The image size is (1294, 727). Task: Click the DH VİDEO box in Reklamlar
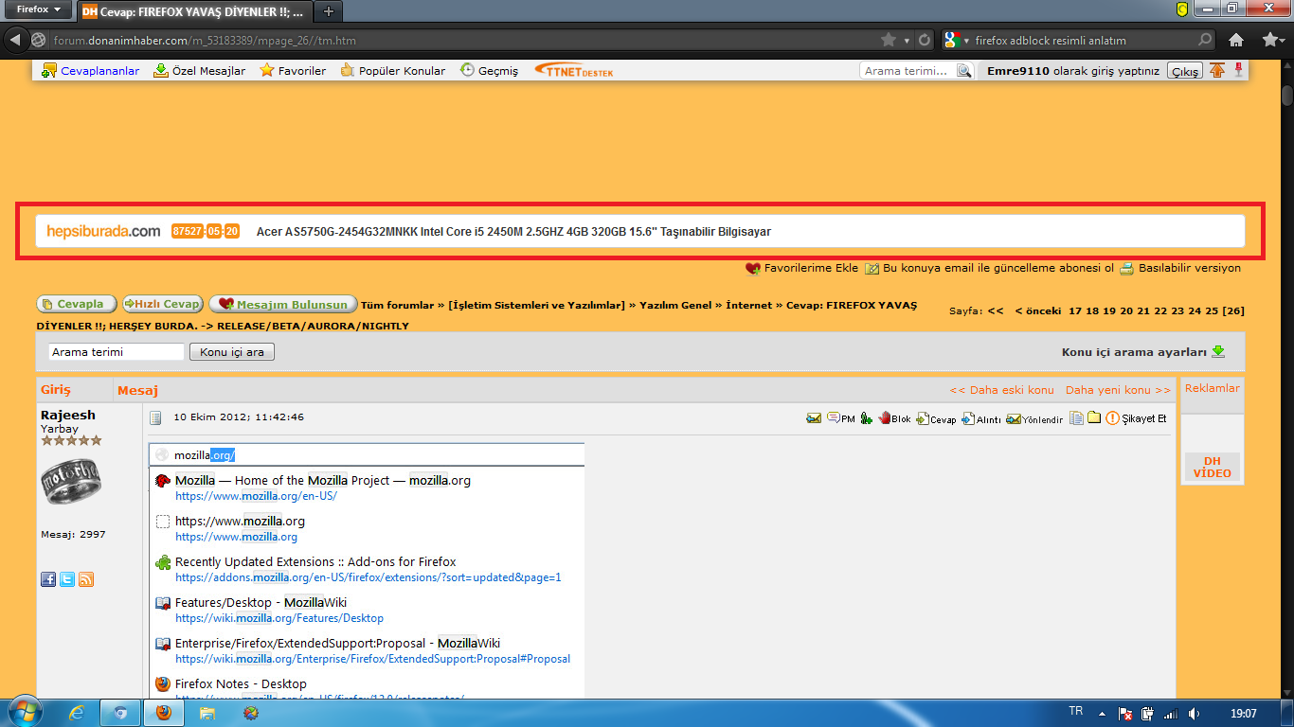[1212, 467]
